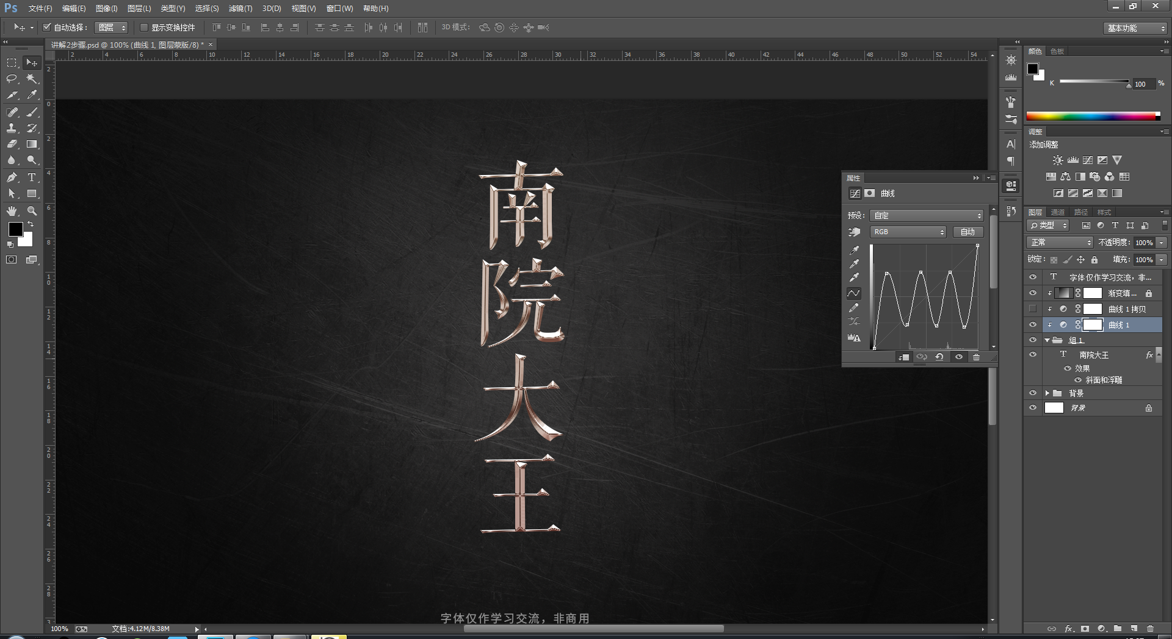
Task: Select the Gradient tool
Action: (32, 145)
